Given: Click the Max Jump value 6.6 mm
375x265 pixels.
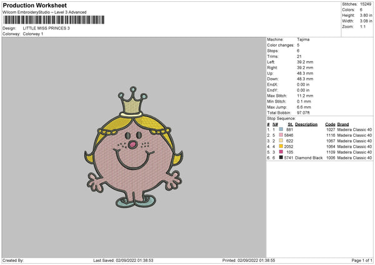Looking at the screenshot, I should point(304,107).
